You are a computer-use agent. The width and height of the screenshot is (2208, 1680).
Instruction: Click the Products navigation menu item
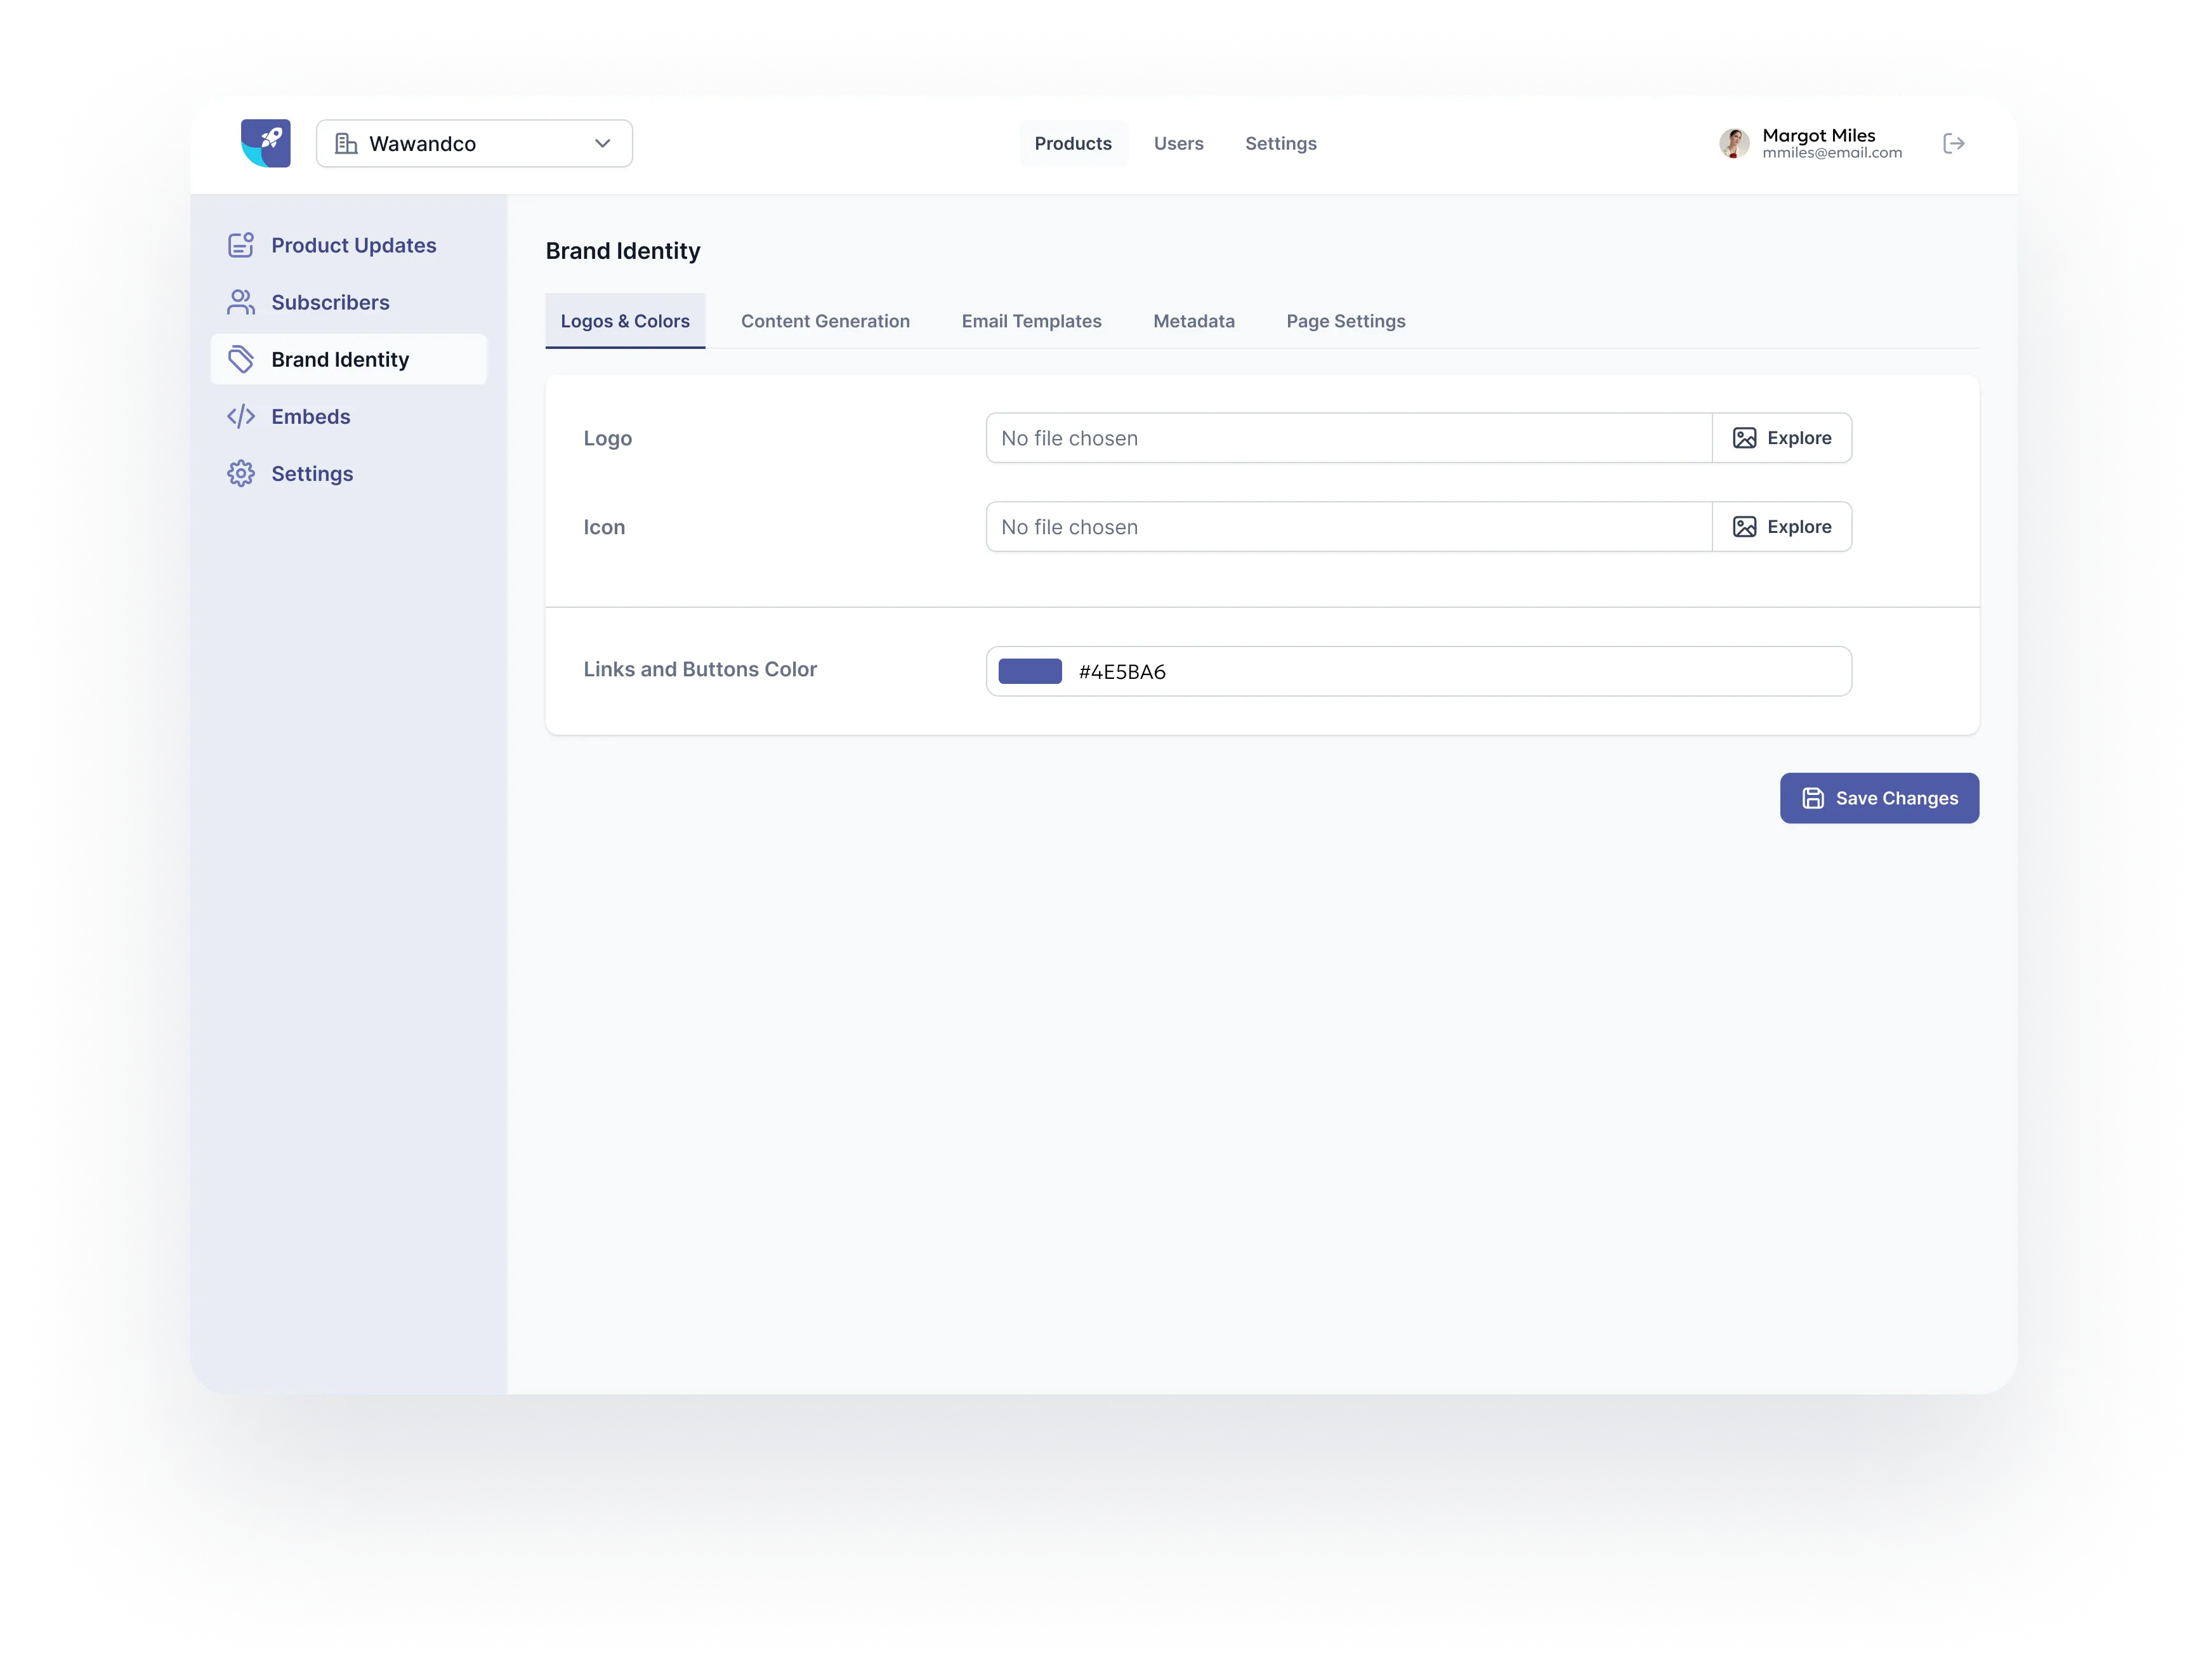1072,143
